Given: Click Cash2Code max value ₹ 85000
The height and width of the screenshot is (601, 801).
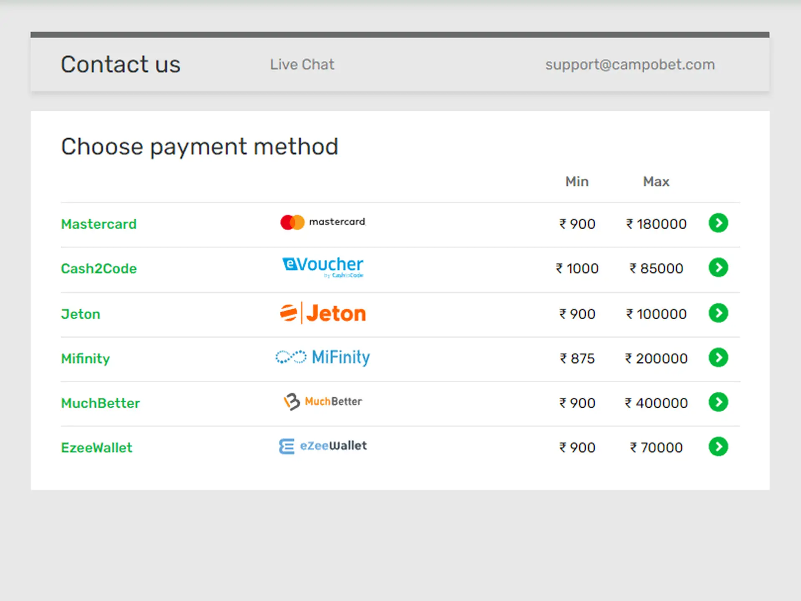Looking at the screenshot, I should pos(656,269).
